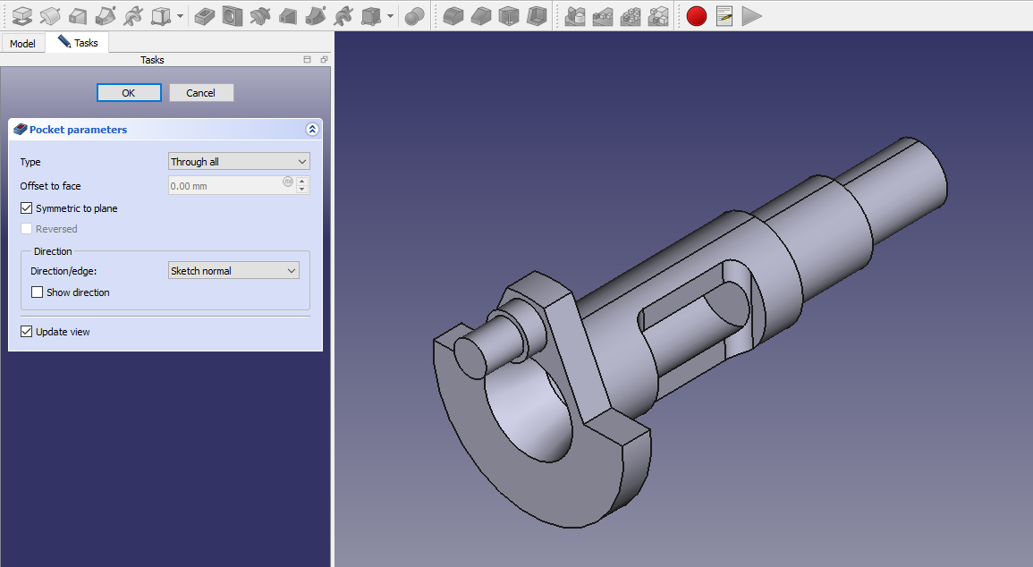The image size is (1033, 567).
Task: Select the Fillet tool
Action: (x=453, y=15)
